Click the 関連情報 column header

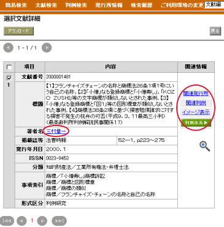[196, 67]
